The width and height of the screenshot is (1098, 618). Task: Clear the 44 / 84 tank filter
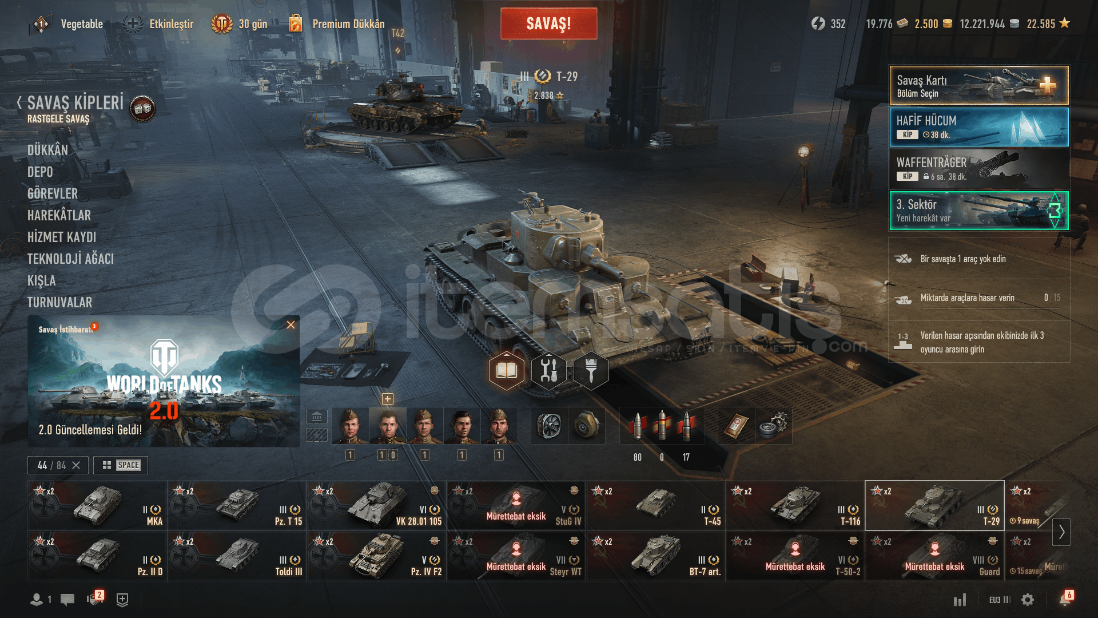click(x=76, y=465)
